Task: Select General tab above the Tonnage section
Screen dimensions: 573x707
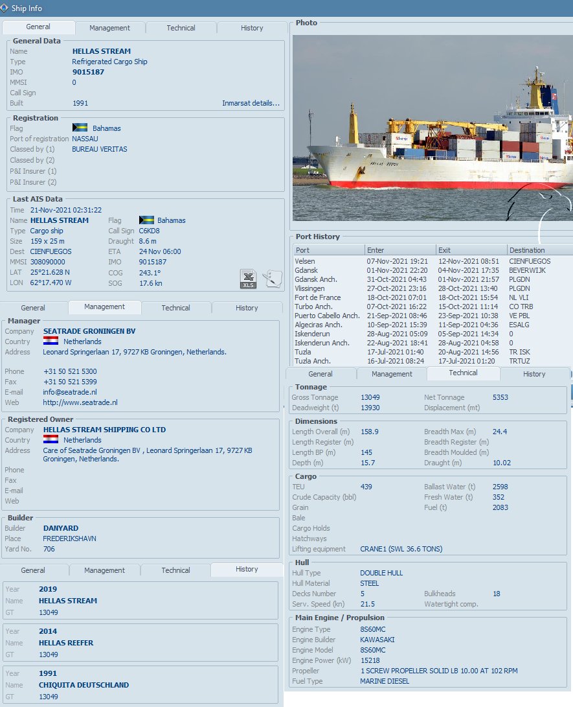Action: pos(320,374)
